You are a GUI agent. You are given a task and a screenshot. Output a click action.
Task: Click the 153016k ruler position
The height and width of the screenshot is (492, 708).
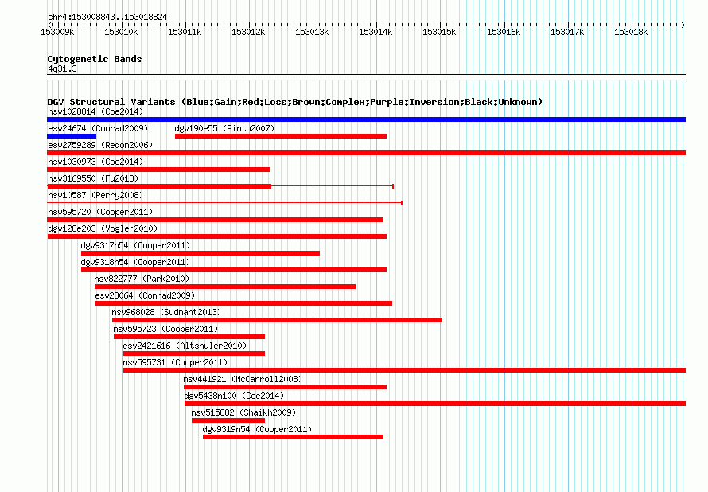(504, 32)
